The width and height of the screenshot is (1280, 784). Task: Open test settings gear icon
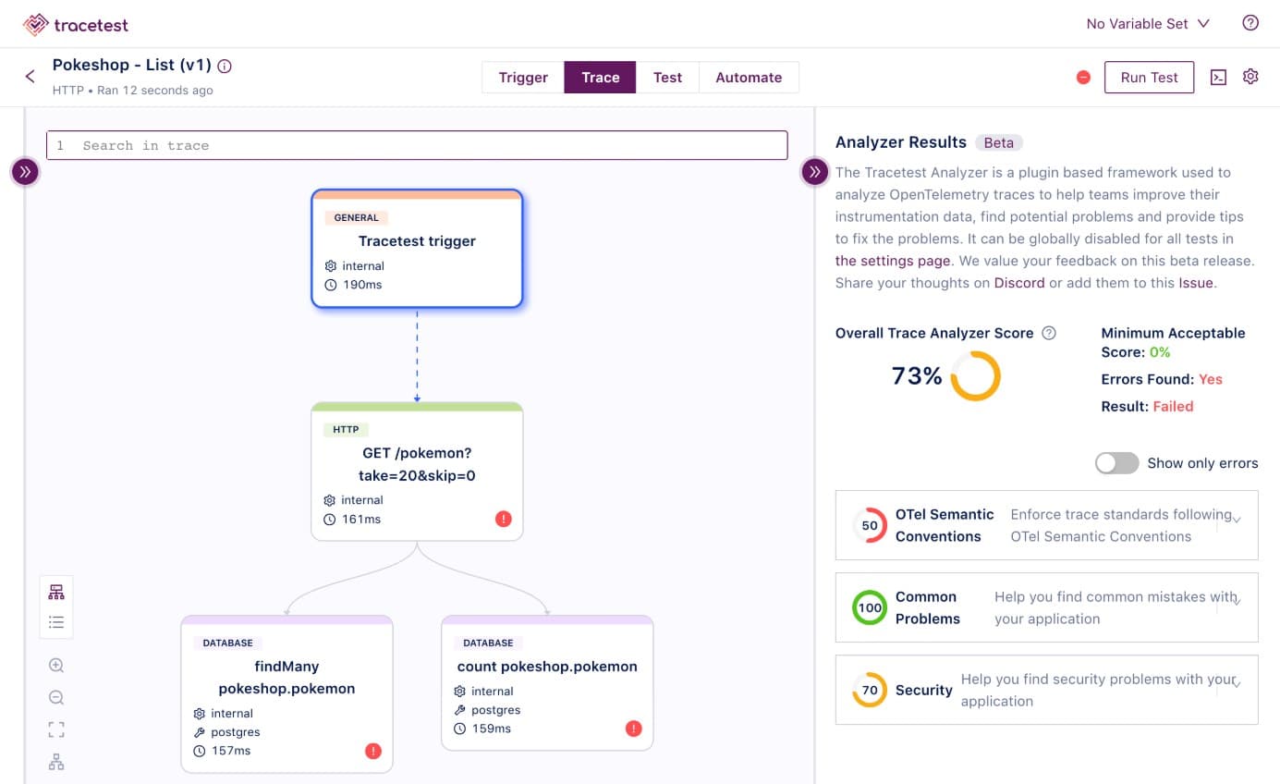coord(1250,77)
